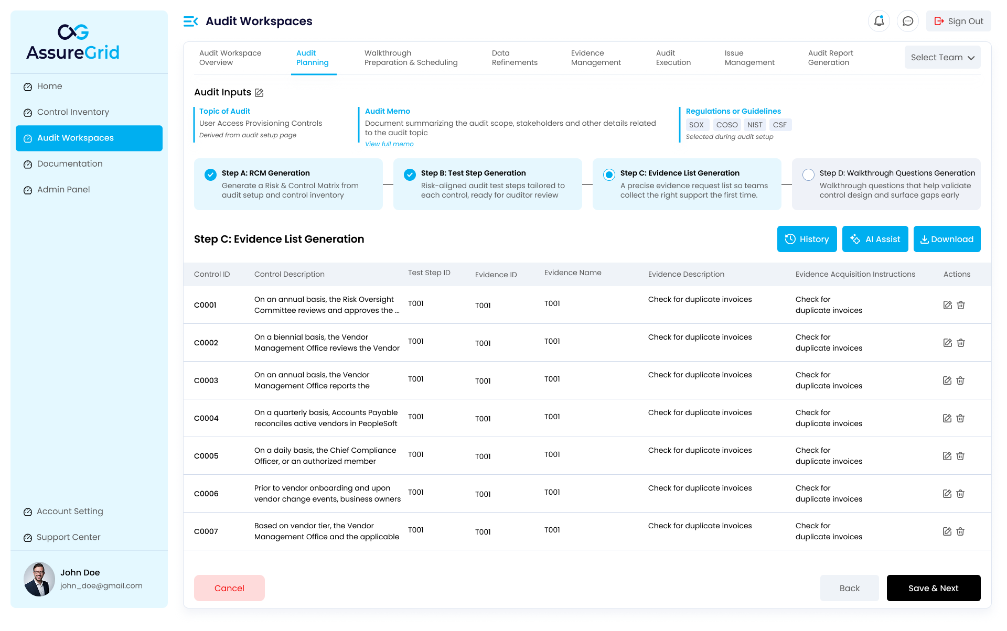Switch to the Evidence Management tab
The width and height of the screenshot is (1007, 631).
pyautogui.click(x=596, y=58)
